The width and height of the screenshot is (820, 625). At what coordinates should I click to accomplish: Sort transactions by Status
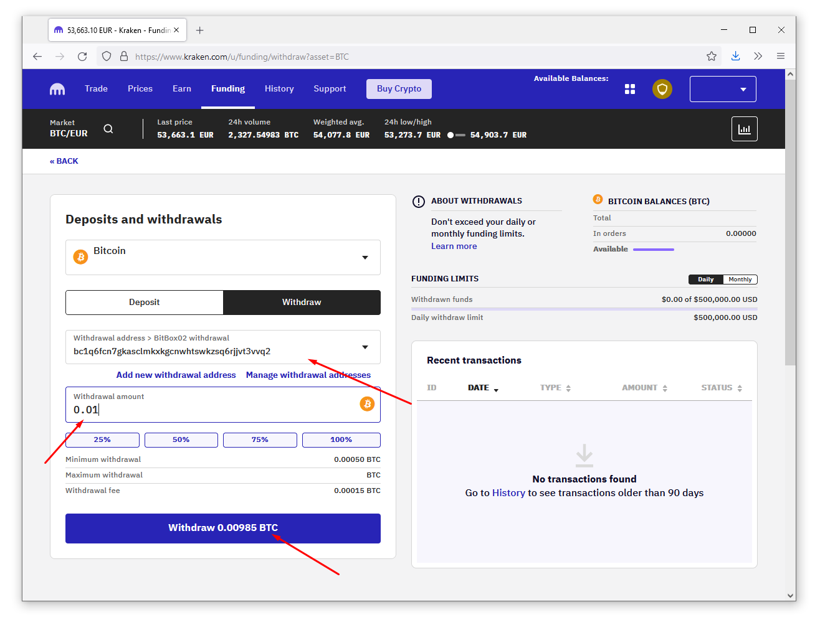click(x=722, y=388)
